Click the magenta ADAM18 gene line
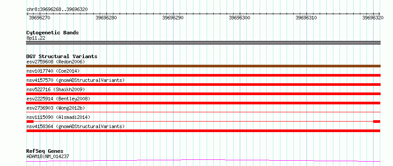 coord(203,161)
